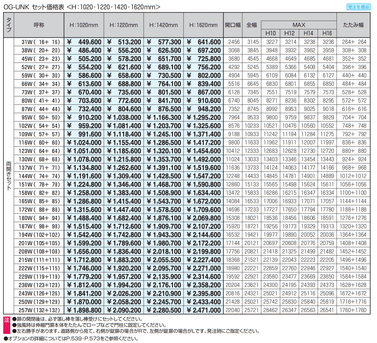
Task: Select the 呼称 column header
Action: pyautogui.click(x=39, y=25)
